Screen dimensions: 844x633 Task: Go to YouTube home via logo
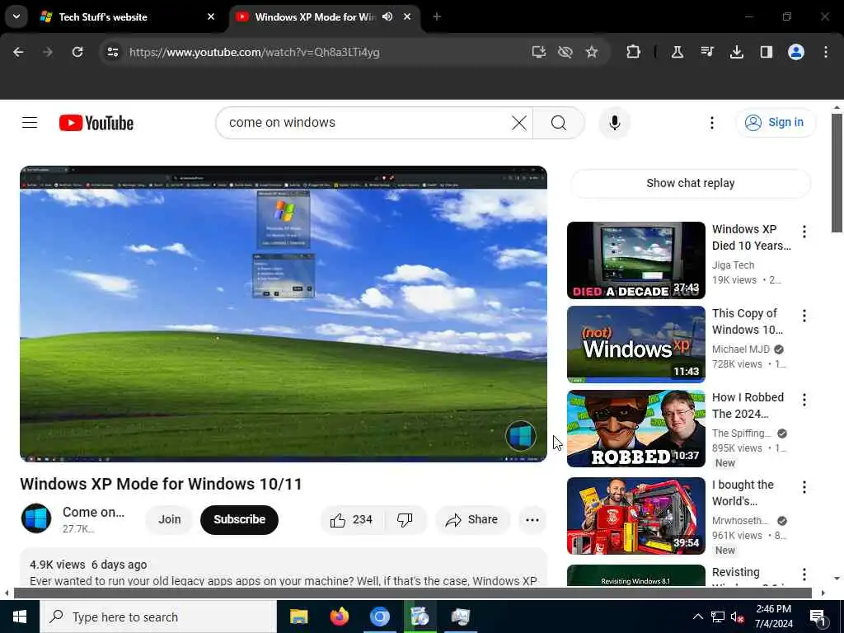tap(96, 123)
